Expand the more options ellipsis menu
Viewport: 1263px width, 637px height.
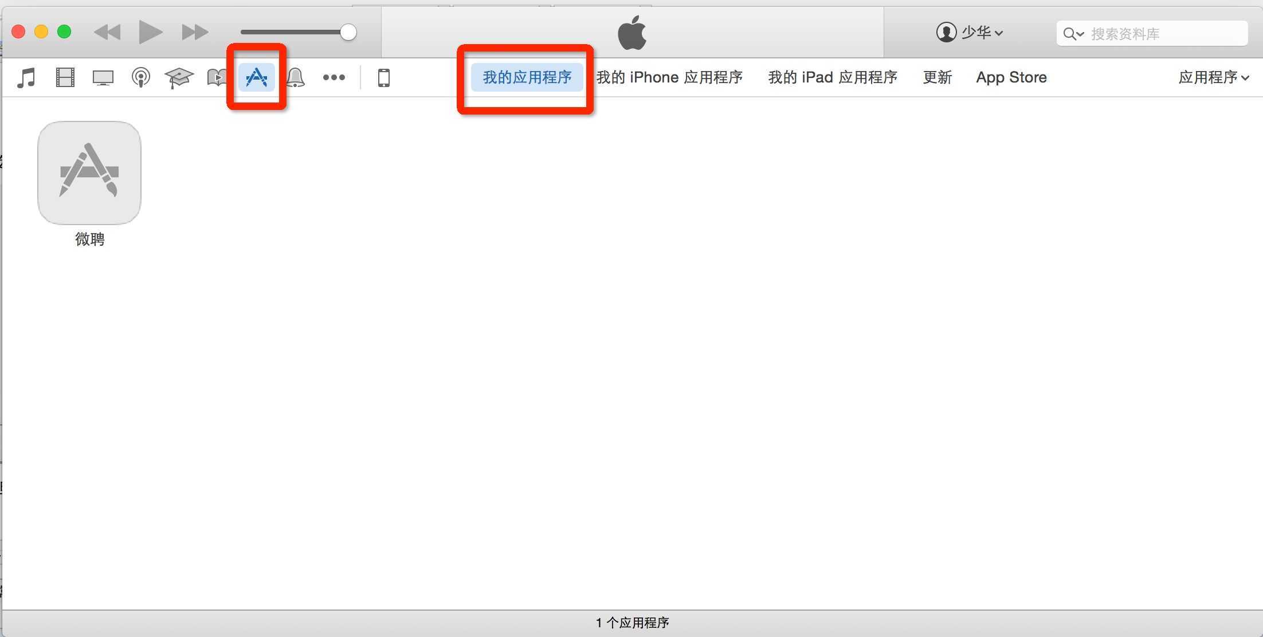pos(333,77)
